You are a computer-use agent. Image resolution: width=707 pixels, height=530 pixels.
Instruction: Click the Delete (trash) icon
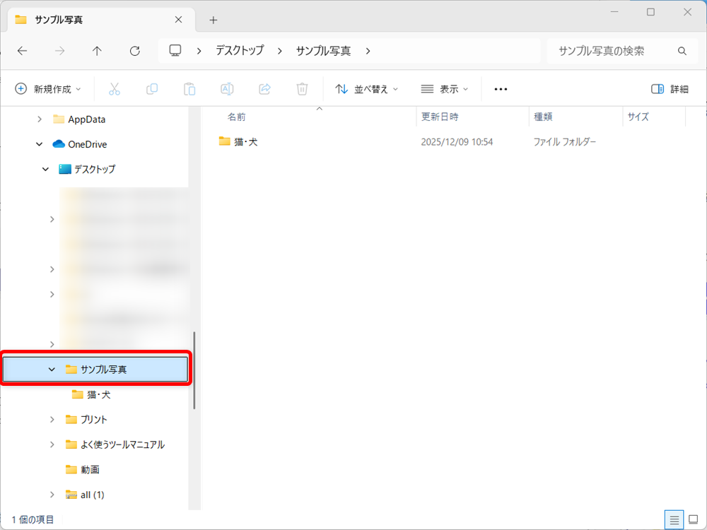coord(302,88)
